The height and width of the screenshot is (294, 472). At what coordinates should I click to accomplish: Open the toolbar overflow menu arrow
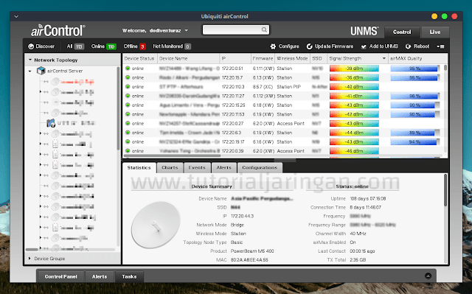click(440, 46)
